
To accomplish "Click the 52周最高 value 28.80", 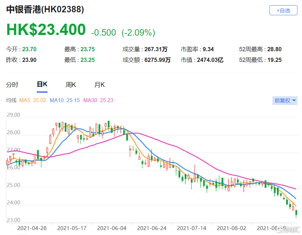I will click(x=274, y=49).
